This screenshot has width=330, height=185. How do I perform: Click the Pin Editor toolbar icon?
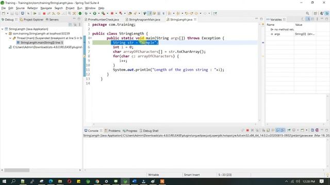[215, 13]
